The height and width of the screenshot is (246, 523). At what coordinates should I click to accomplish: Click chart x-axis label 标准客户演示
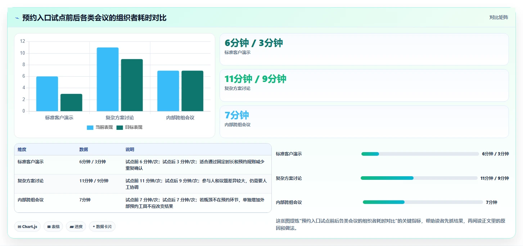[59, 118]
